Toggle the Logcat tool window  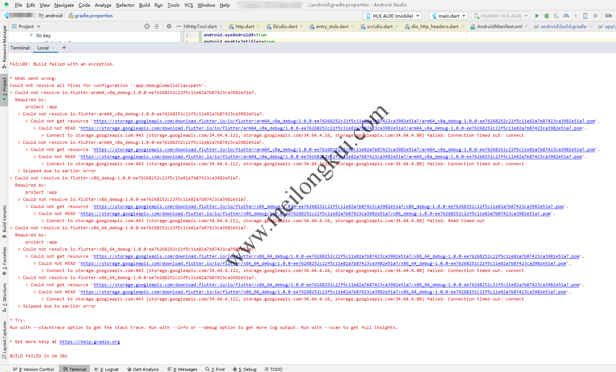pyautogui.click(x=106, y=369)
